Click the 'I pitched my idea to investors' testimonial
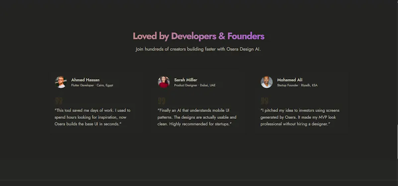Screen dimensions: 398x186 (x=300, y=117)
